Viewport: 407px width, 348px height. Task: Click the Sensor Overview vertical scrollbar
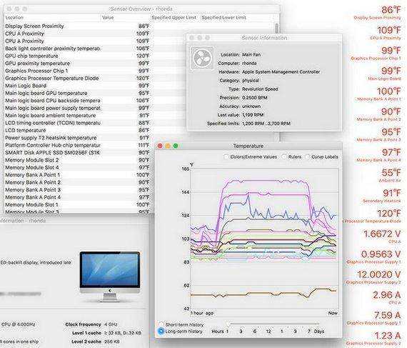[x=277, y=29]
